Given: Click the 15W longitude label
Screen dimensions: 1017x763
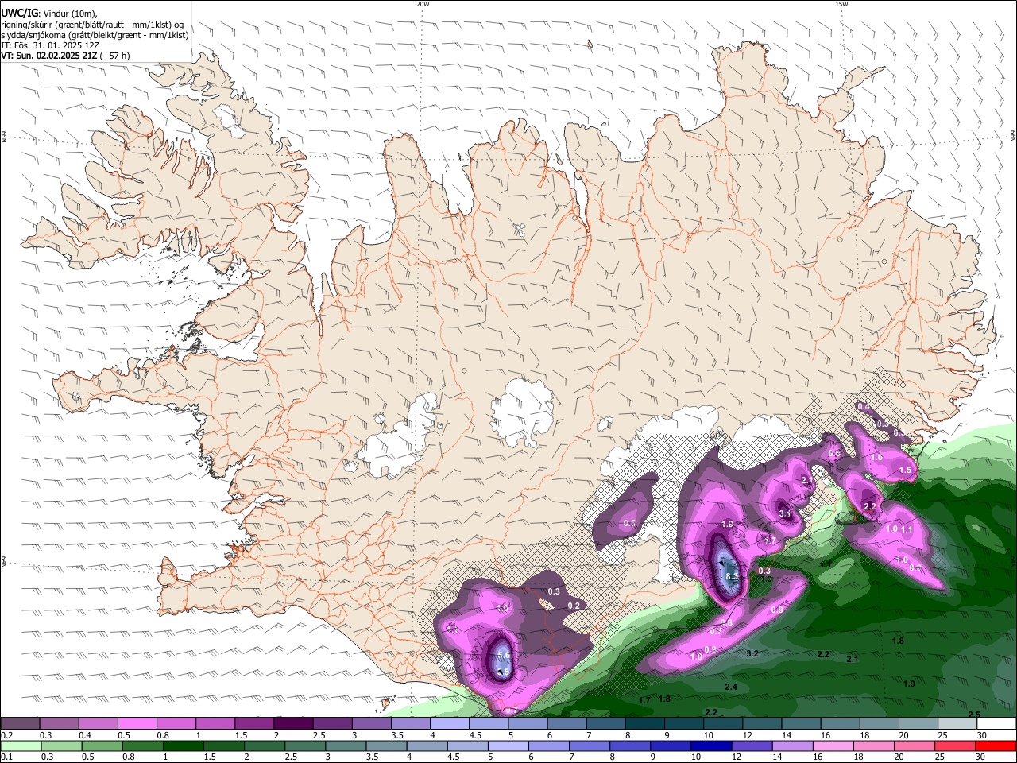Looking at the screenshot, I should (841, 4).
